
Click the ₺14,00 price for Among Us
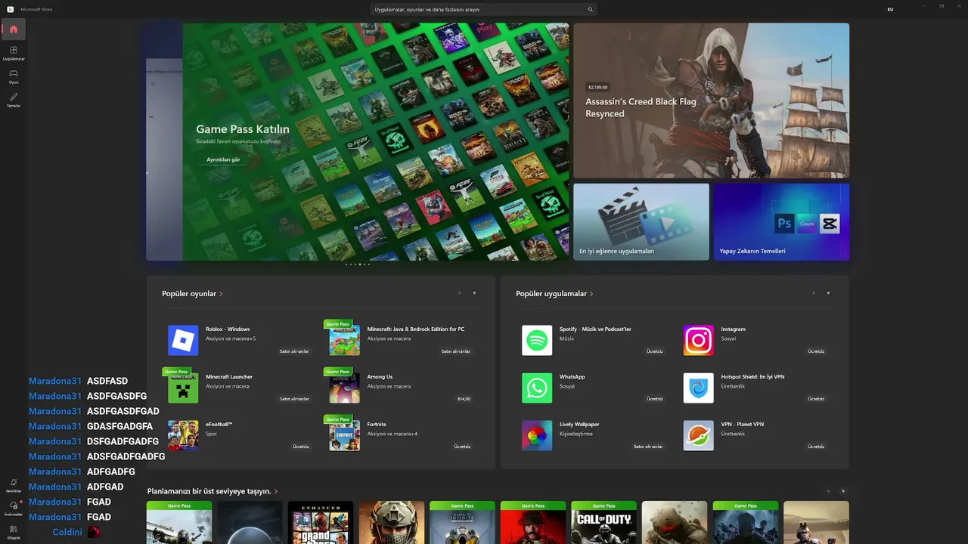coord(464,399)
